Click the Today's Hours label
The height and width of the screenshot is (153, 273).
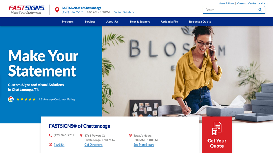(x=142, y=135)
